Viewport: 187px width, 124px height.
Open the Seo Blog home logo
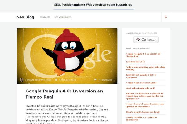pyautogui.click(x=26, y=17)
